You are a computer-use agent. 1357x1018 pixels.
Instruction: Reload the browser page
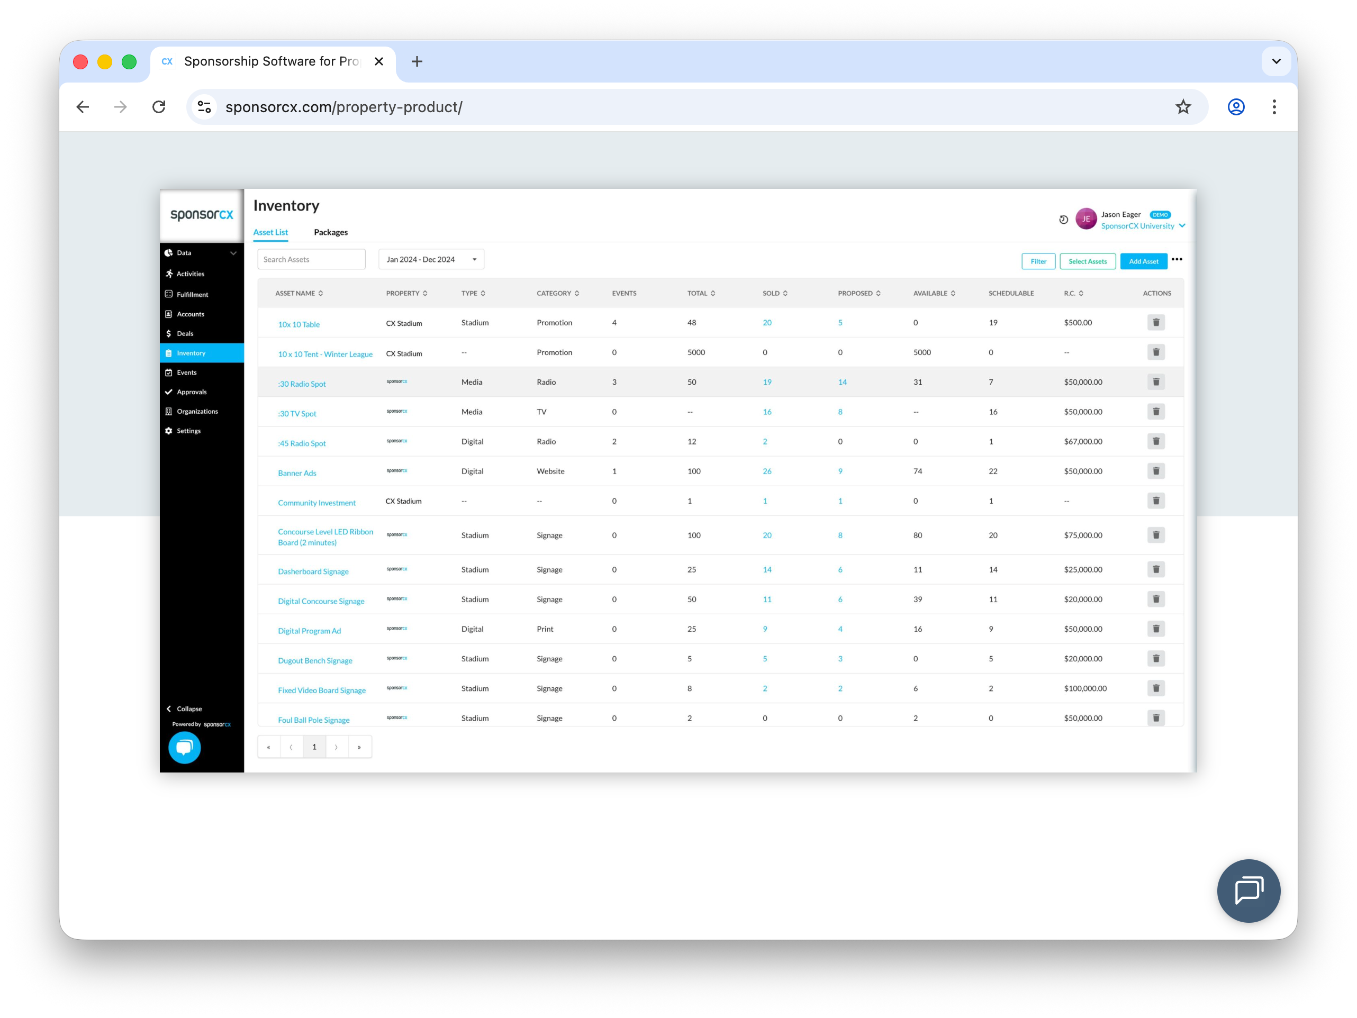[159, 107]
